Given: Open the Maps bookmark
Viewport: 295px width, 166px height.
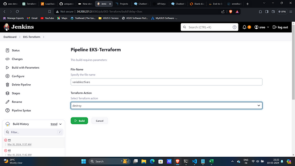Looking at the screenshot, I should (62, 18).
